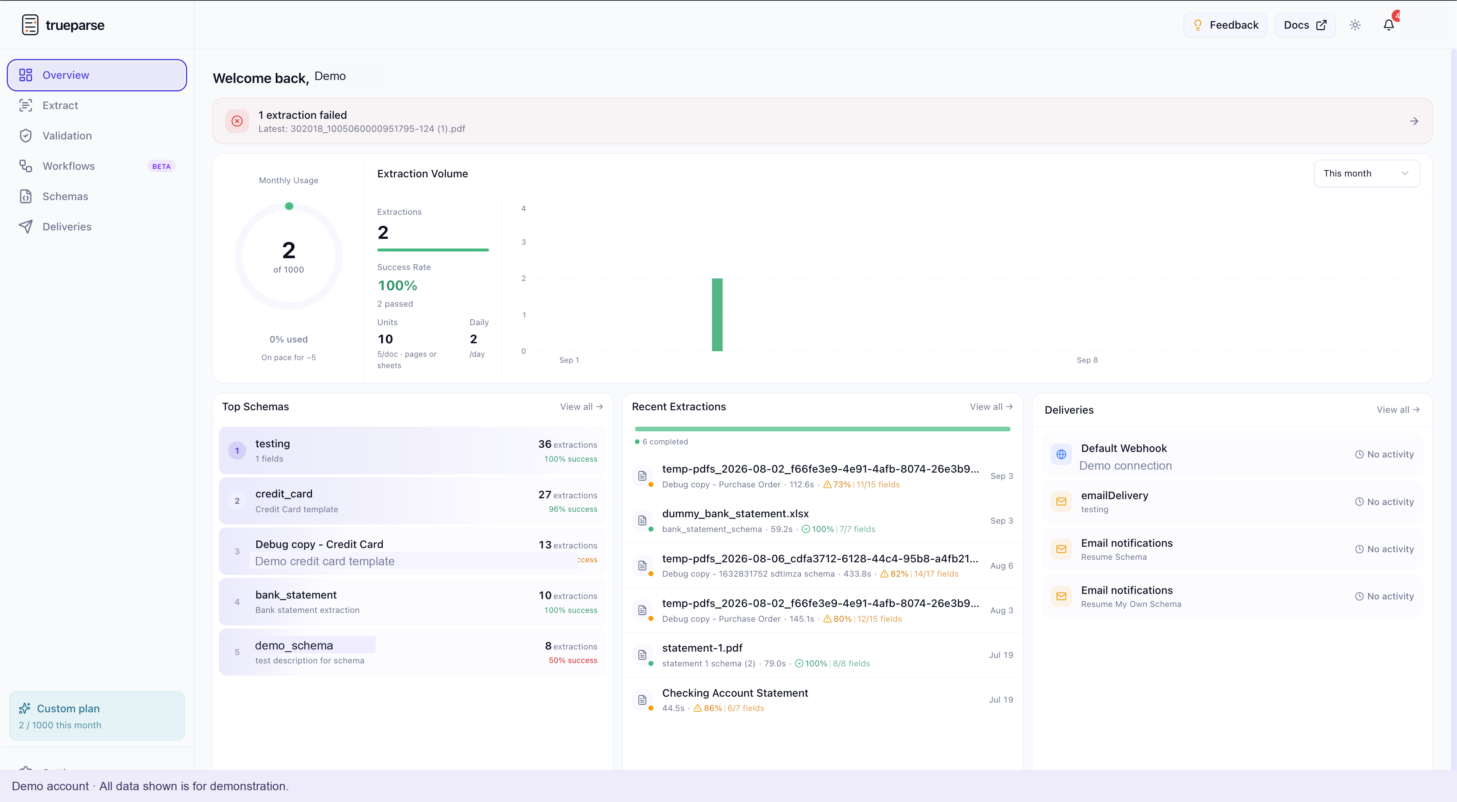Click the Deliveries paper plane icon

(x=25, y=227)
